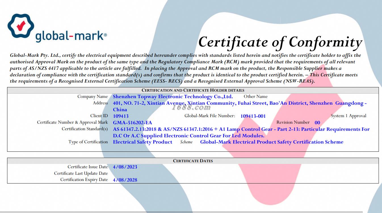This screenshot has height=213, width=382.
Task: Select the AS 61347.2.13:2018 standard line
Action: pyautogui.click(x=241, y=129)
